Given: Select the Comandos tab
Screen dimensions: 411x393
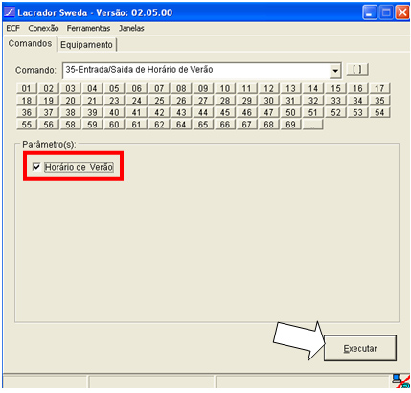Looking at the screenshot, I should point(30,43).
